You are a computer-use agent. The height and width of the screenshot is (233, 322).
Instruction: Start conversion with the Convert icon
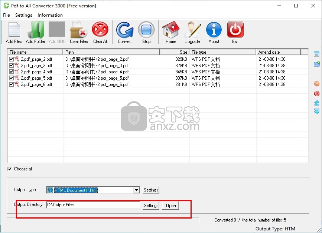(x=125, y=30)
